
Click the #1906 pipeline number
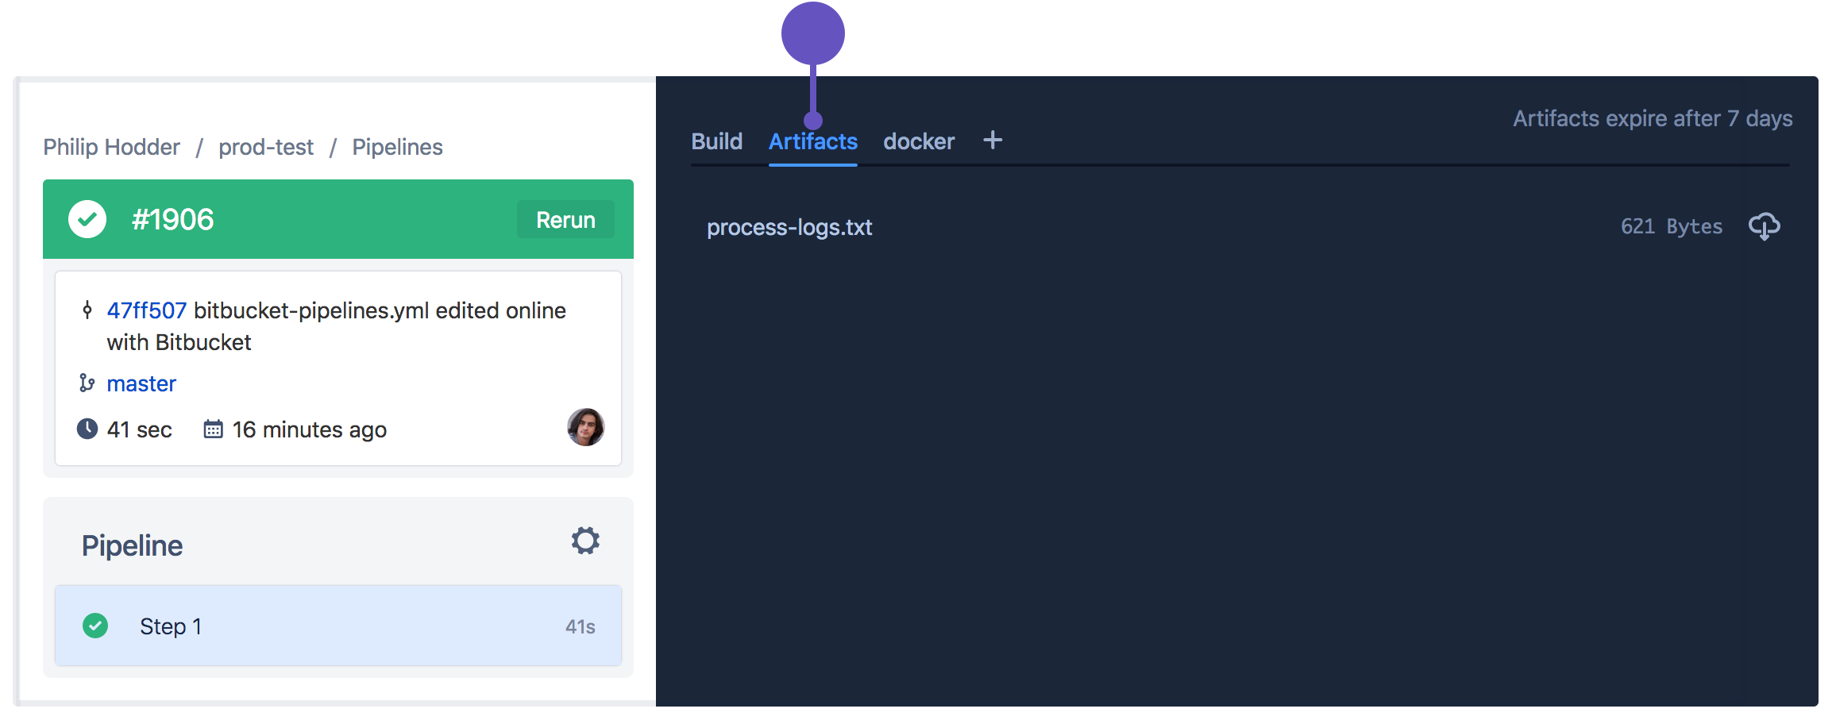[x=172, y=220]
